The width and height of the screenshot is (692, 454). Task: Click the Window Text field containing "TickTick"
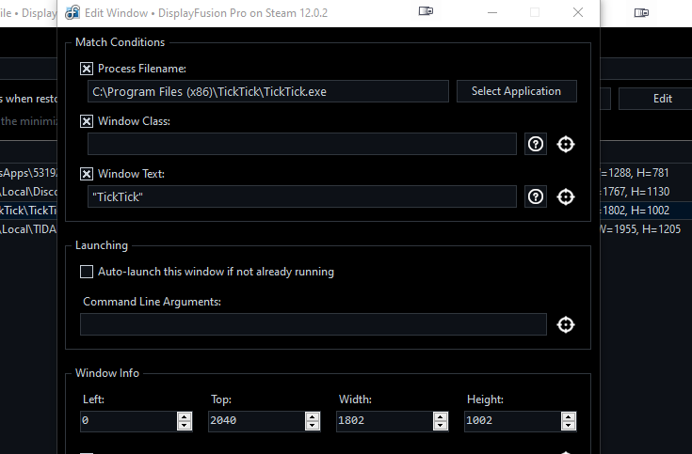pos(302,196)
